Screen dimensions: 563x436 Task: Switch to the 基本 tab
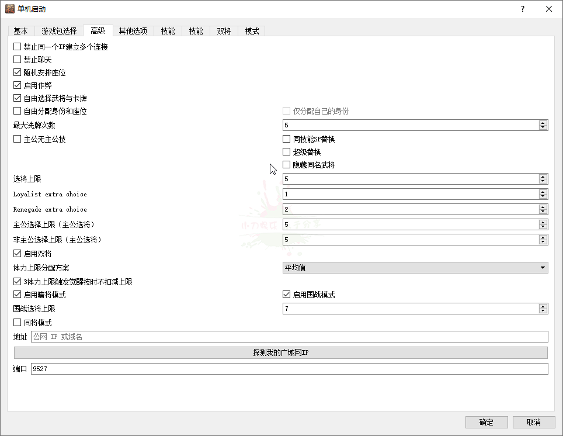[x=20, y=31]
